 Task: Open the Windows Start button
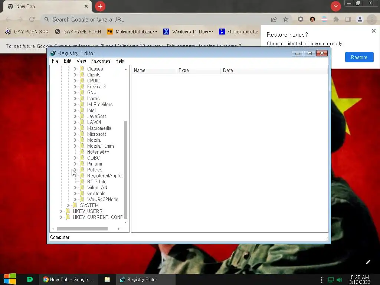click(x=10, y=279)
